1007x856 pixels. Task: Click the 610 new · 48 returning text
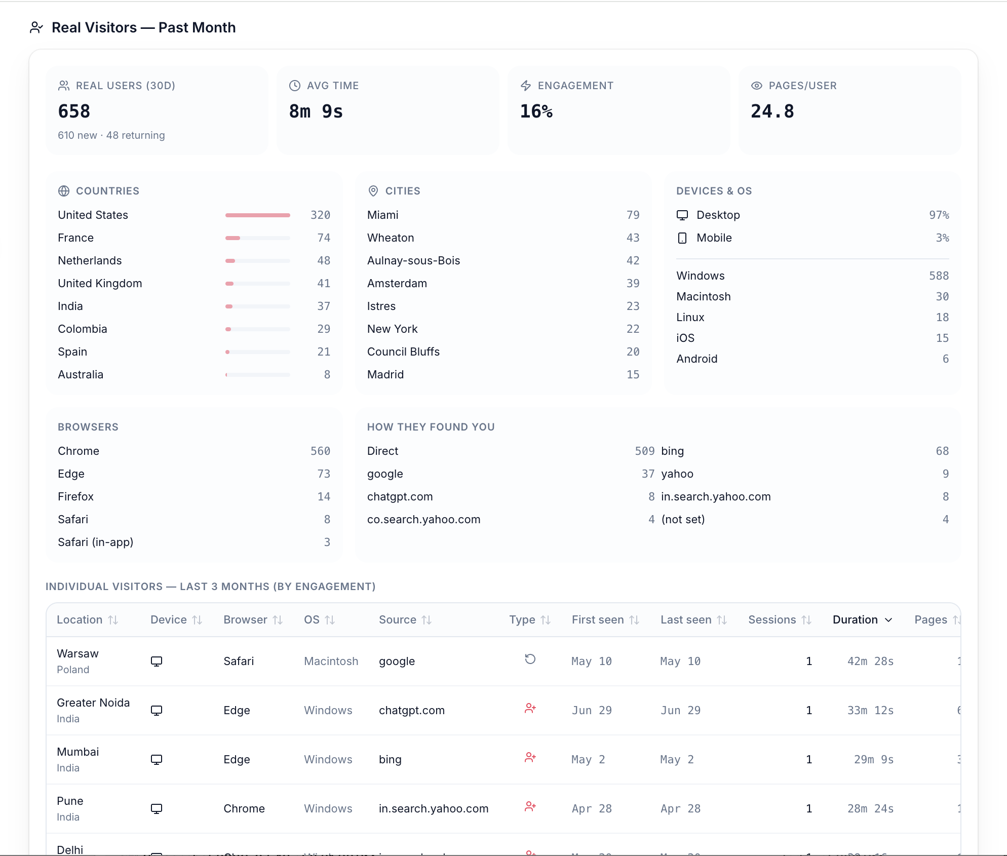(111, 135)
